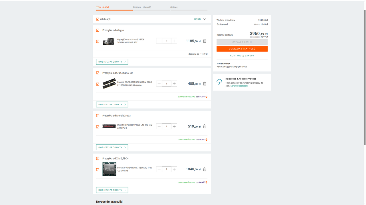Click the AMD Ryzen processor thumbnail

[109, 169]
